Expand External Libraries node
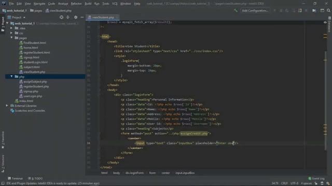The height and width of the screenshot is (186, 332). point(7,105)
